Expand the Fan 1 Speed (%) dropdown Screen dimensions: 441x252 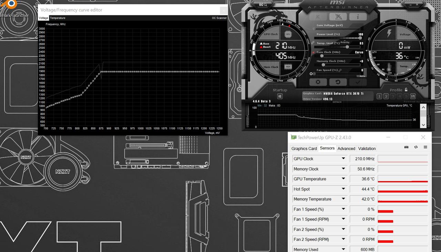[343, 209]
